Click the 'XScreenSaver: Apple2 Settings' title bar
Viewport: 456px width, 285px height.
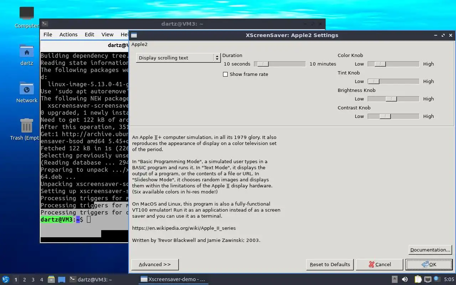click(292, 35)
